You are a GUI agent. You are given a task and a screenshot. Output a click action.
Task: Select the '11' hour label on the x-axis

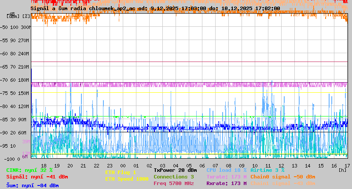click(268, 166)
